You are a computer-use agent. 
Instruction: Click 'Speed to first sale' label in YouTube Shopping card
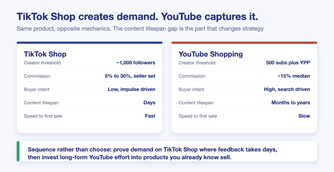pos(198,116)
